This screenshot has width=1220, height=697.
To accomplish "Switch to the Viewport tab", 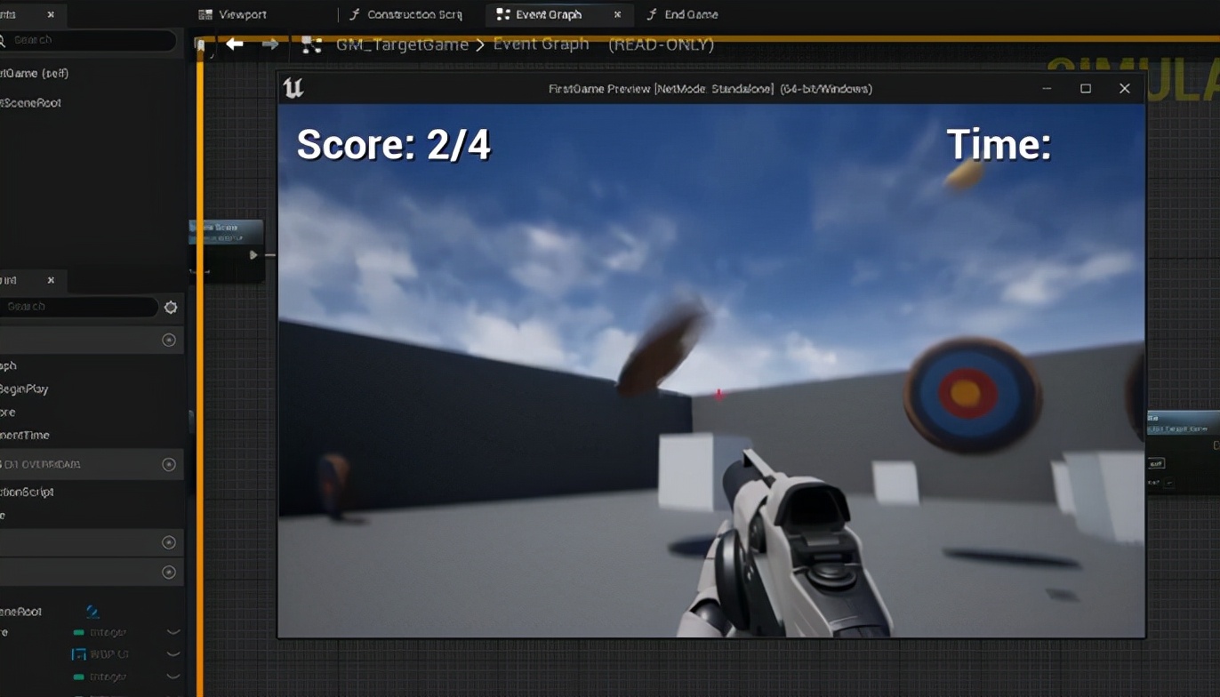I will (x=242, y=14).
